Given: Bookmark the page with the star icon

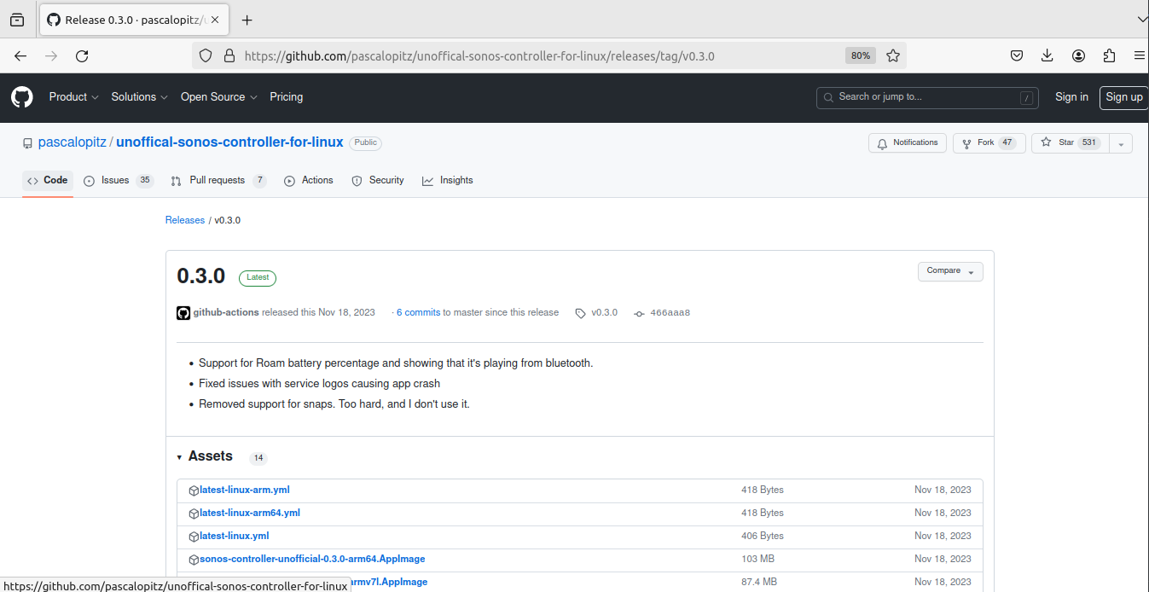Looking at the screenshot, I should [x=893, y=55].
